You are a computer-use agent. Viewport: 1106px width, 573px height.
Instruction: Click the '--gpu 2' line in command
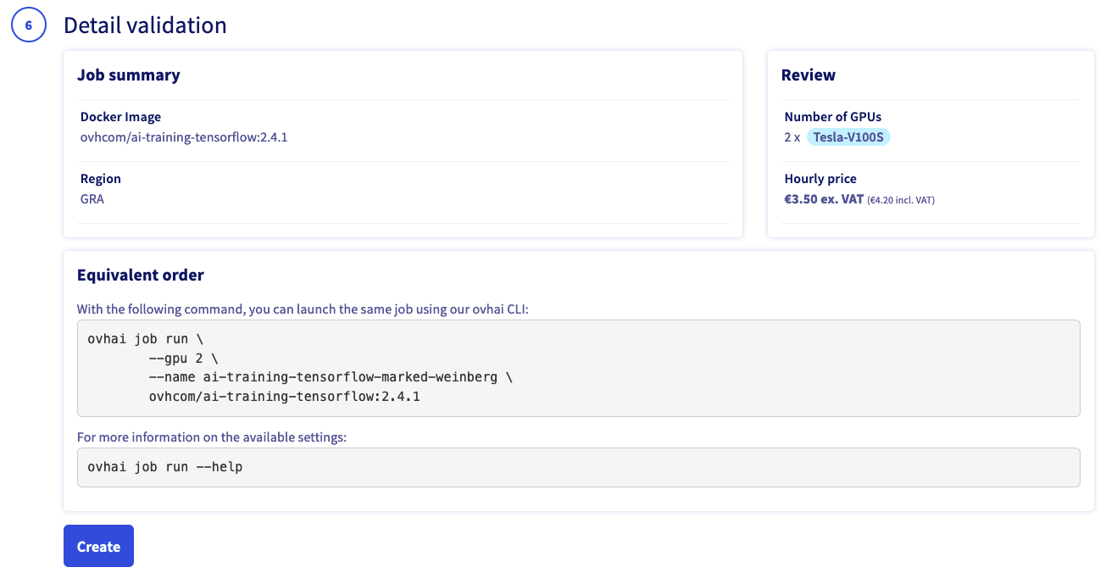183,358
